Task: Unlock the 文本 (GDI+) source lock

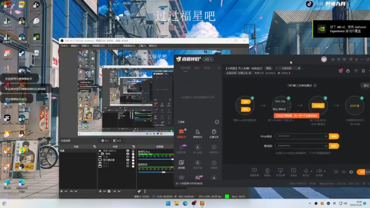Action: pyautogui.click(x=133, y=151)
